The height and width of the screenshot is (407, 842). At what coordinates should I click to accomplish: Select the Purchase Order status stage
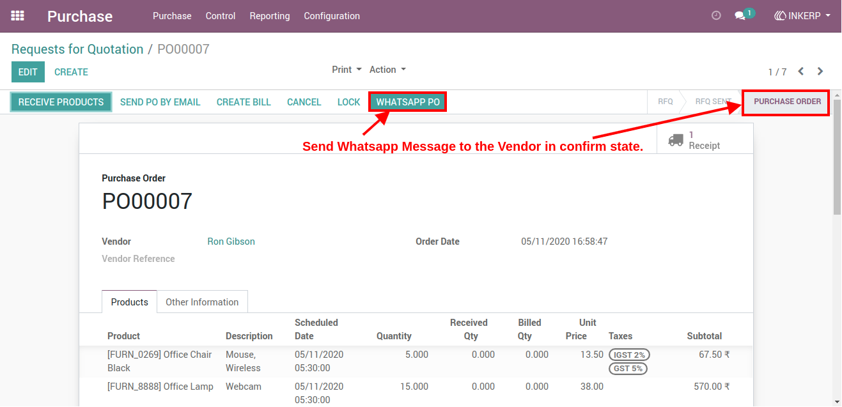click(787, 102)
